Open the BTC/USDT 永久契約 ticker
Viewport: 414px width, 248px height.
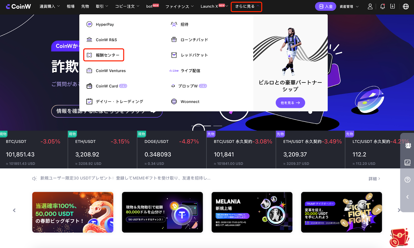pos(241,150)
